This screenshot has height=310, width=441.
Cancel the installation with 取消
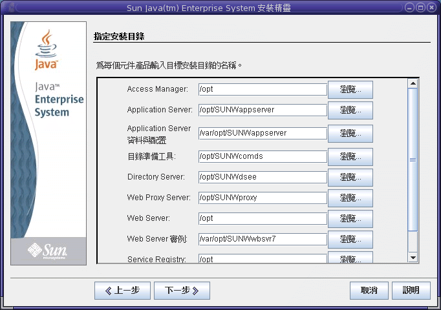369,291
